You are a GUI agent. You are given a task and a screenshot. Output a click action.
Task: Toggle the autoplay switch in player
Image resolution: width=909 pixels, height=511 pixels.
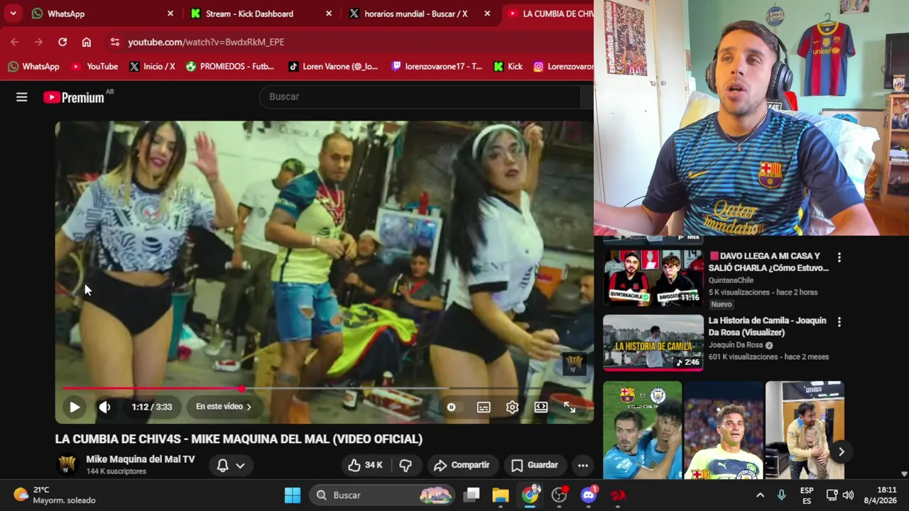[451, 407]
